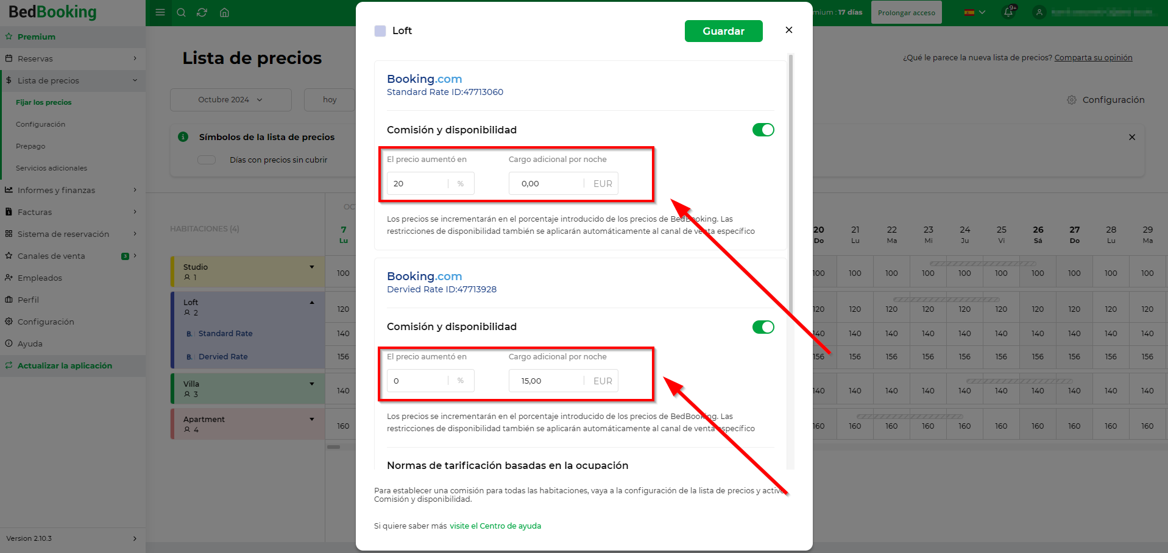Open Configuración under Lista de precios
Viewport: 1168px width, 553px height.
coord(40,124)
